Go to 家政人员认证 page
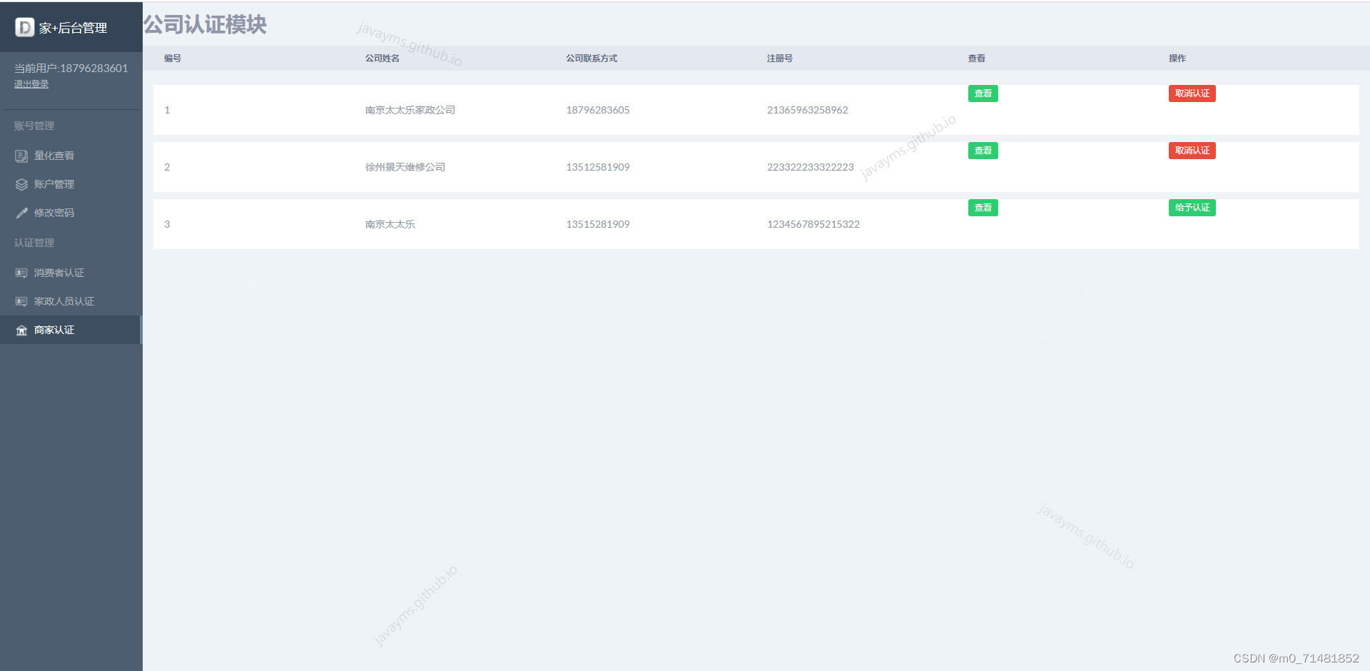 click(71, 301)
